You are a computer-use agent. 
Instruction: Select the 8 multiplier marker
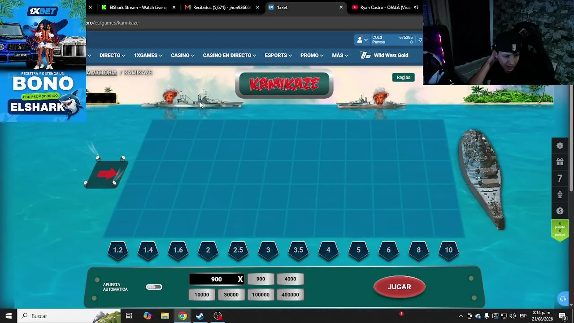[418, 250]
